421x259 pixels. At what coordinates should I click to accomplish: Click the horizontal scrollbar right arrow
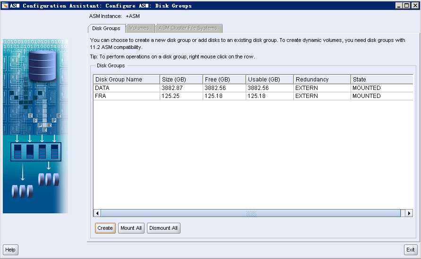[409, 213]
